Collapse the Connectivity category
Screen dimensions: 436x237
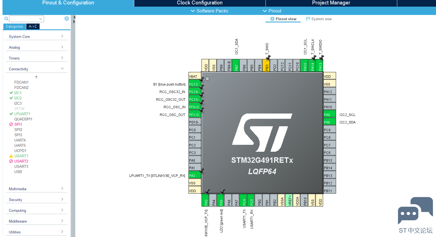[36, 69]
